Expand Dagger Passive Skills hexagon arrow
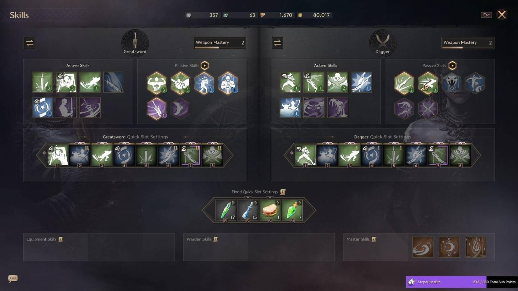This screenshot has height=291, width=518. pos(452,66)
